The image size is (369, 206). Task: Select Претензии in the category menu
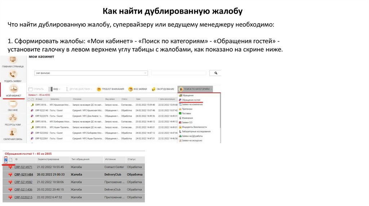pyautogui.click(x=186, y=109)
